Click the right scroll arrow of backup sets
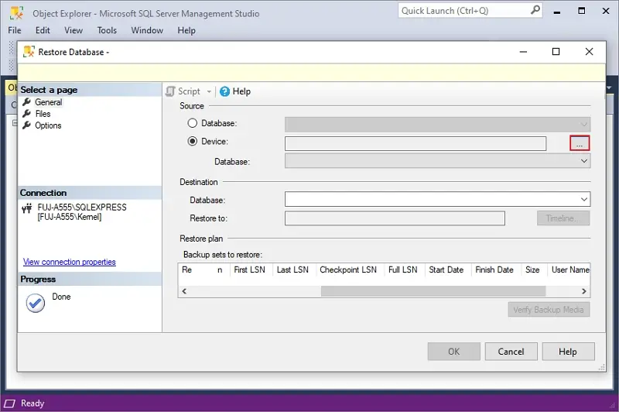619x412 pixels. point(584,291)
